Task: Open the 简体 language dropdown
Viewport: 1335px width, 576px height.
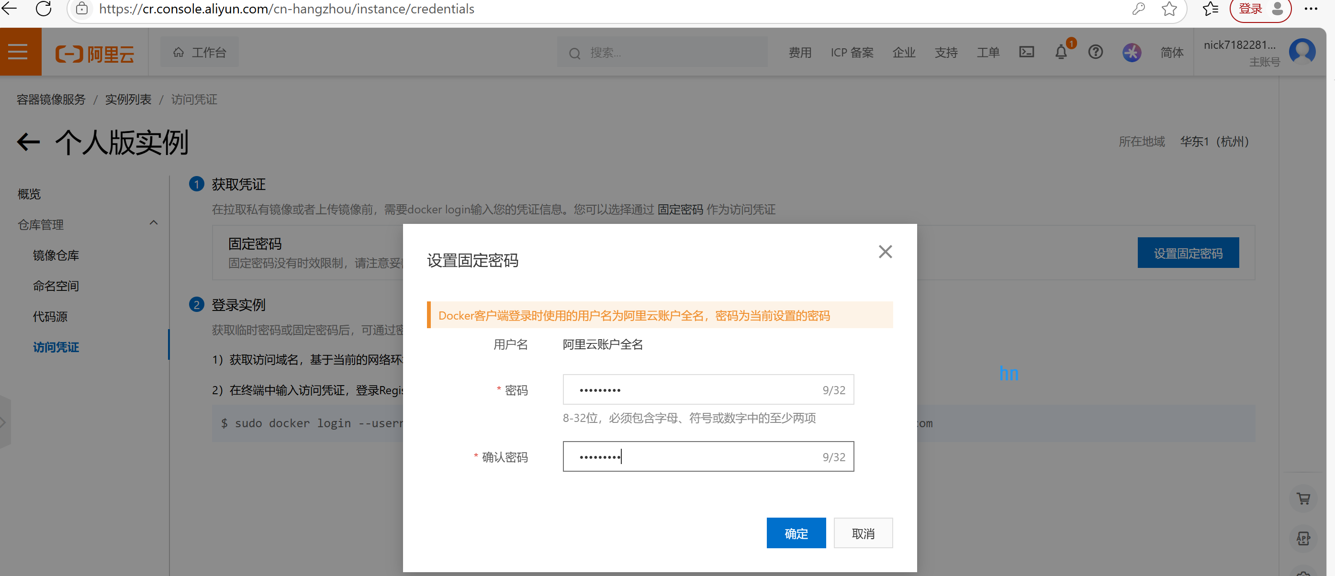Action: click(x=1171, y=52)
